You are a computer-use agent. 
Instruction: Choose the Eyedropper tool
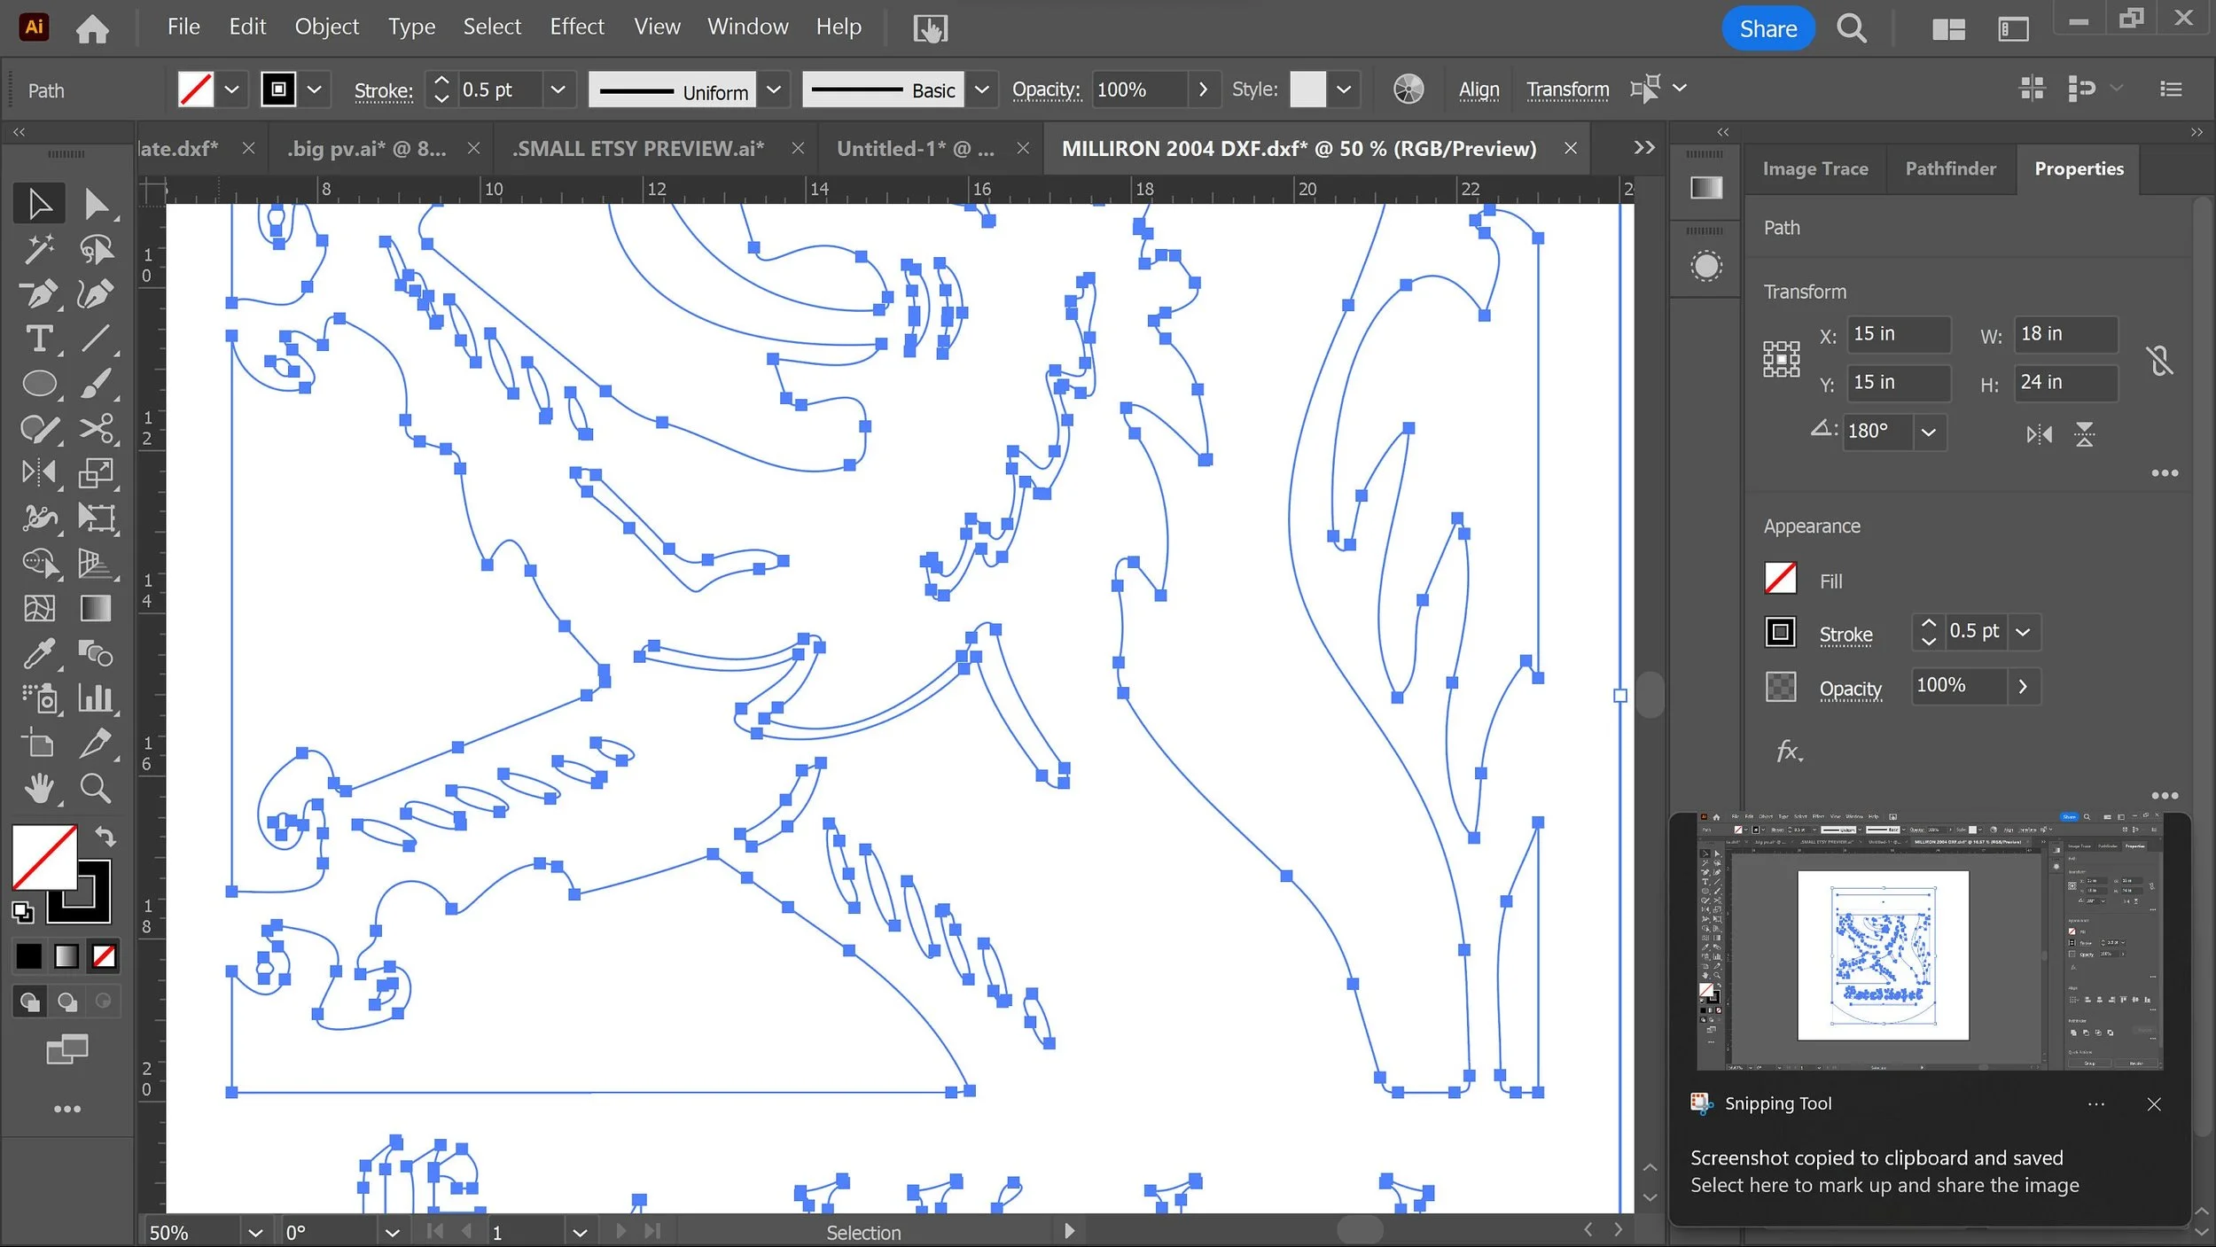(x=38, y=654)
